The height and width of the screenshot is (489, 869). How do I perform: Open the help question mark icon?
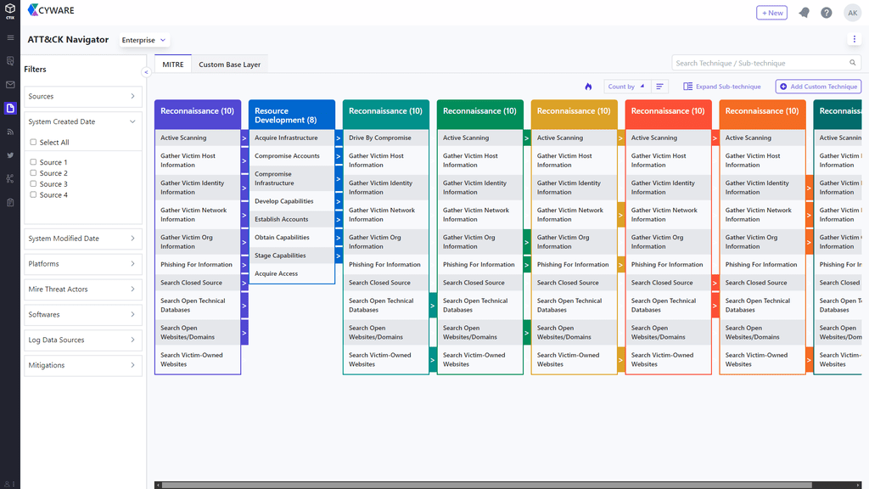pos(827,13)
